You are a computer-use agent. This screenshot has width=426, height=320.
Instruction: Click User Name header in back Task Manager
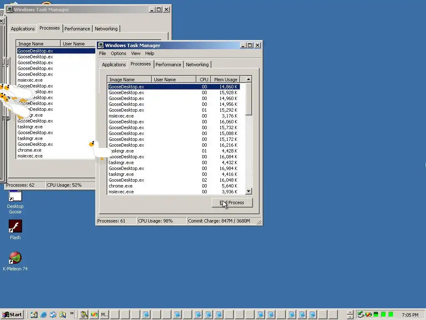pos(78,43)
